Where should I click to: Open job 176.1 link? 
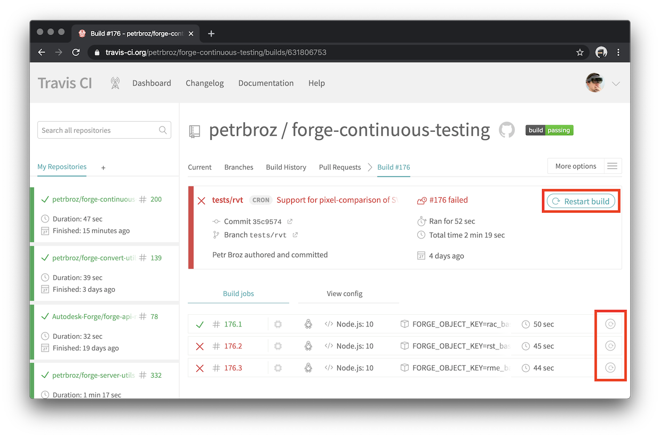click(x=233, y=324)
